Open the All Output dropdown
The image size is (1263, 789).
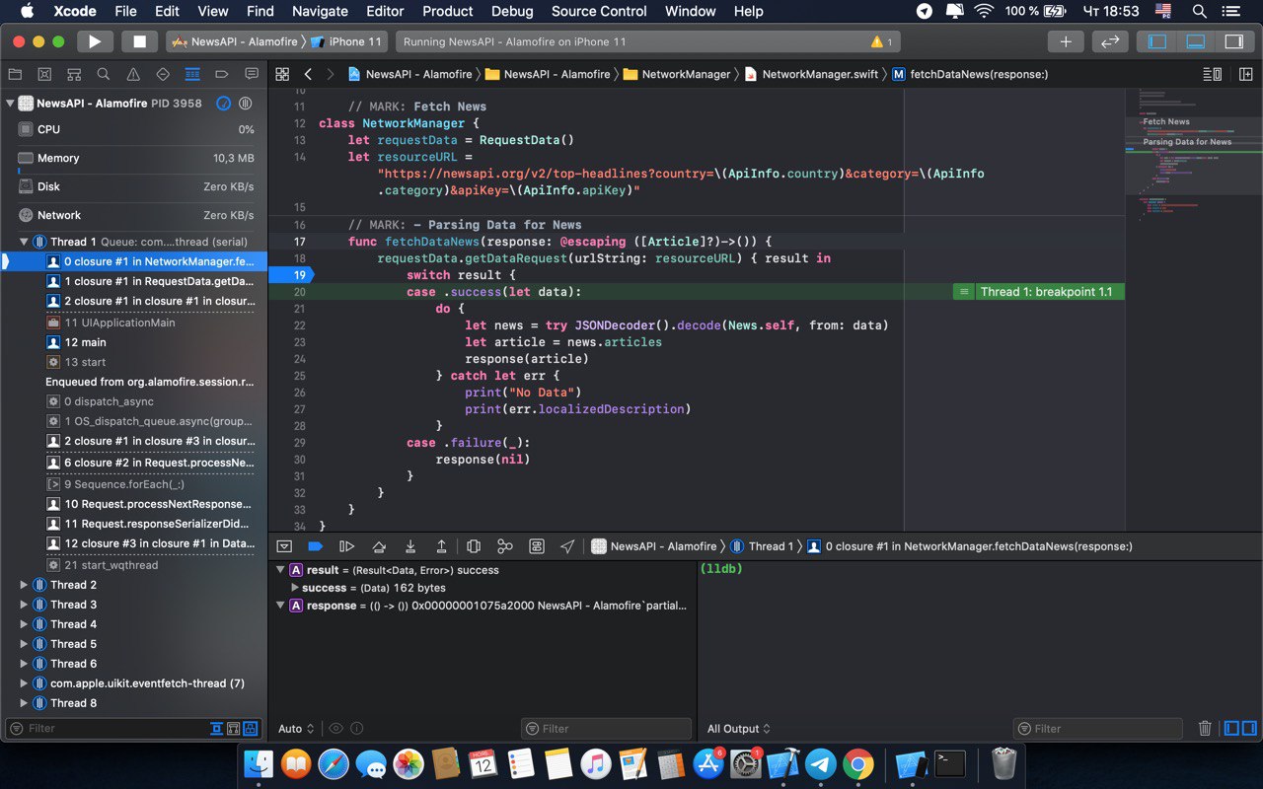[738, 729]
